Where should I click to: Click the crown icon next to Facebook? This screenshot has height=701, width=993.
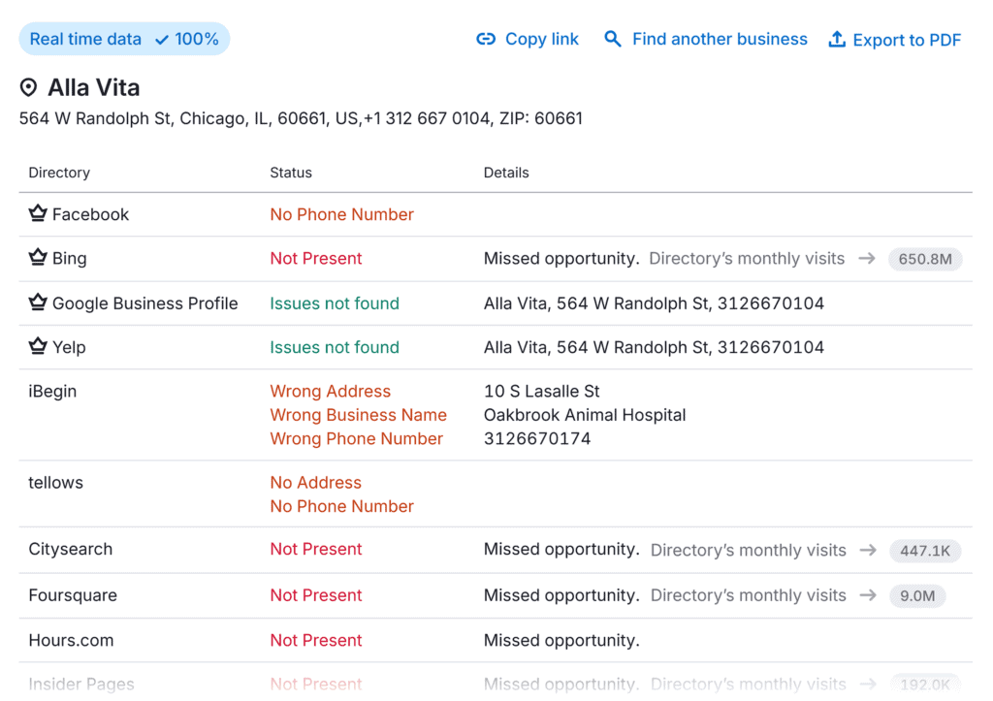38,214
